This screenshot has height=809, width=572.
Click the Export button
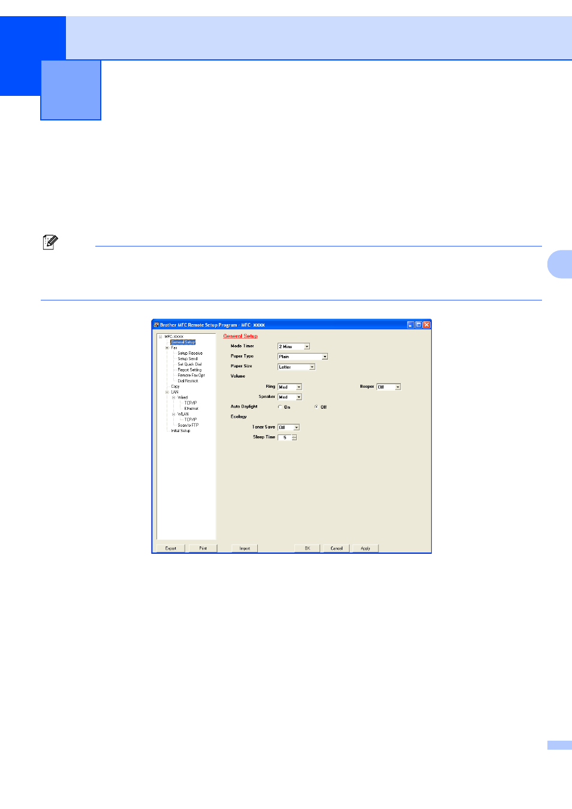tap(171, 548)
